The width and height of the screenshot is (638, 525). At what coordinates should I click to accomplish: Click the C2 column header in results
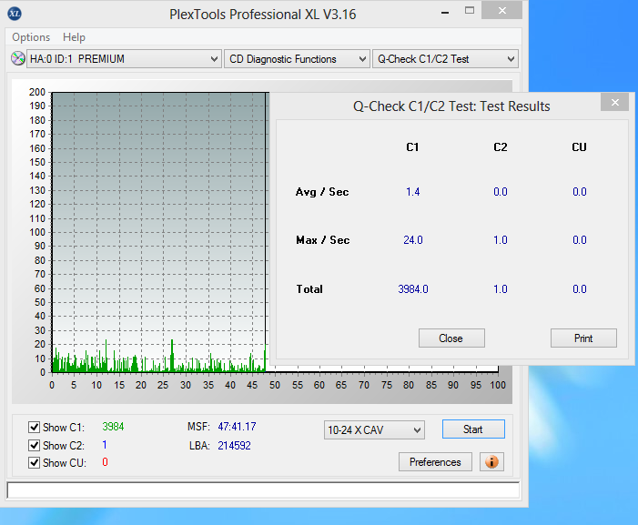coord(500,147)
